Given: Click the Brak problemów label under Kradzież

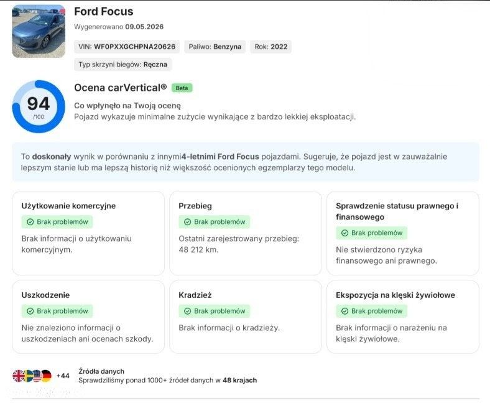Looking at the screenshot, I should [x=220, y=311].
